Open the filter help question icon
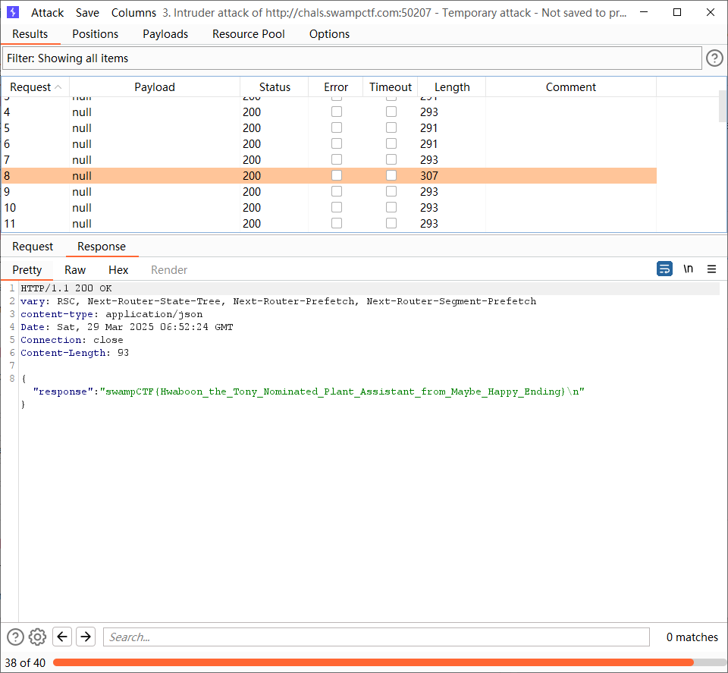Image resolution: width=728 pixels, height=673 pixels. pos(714,58)
